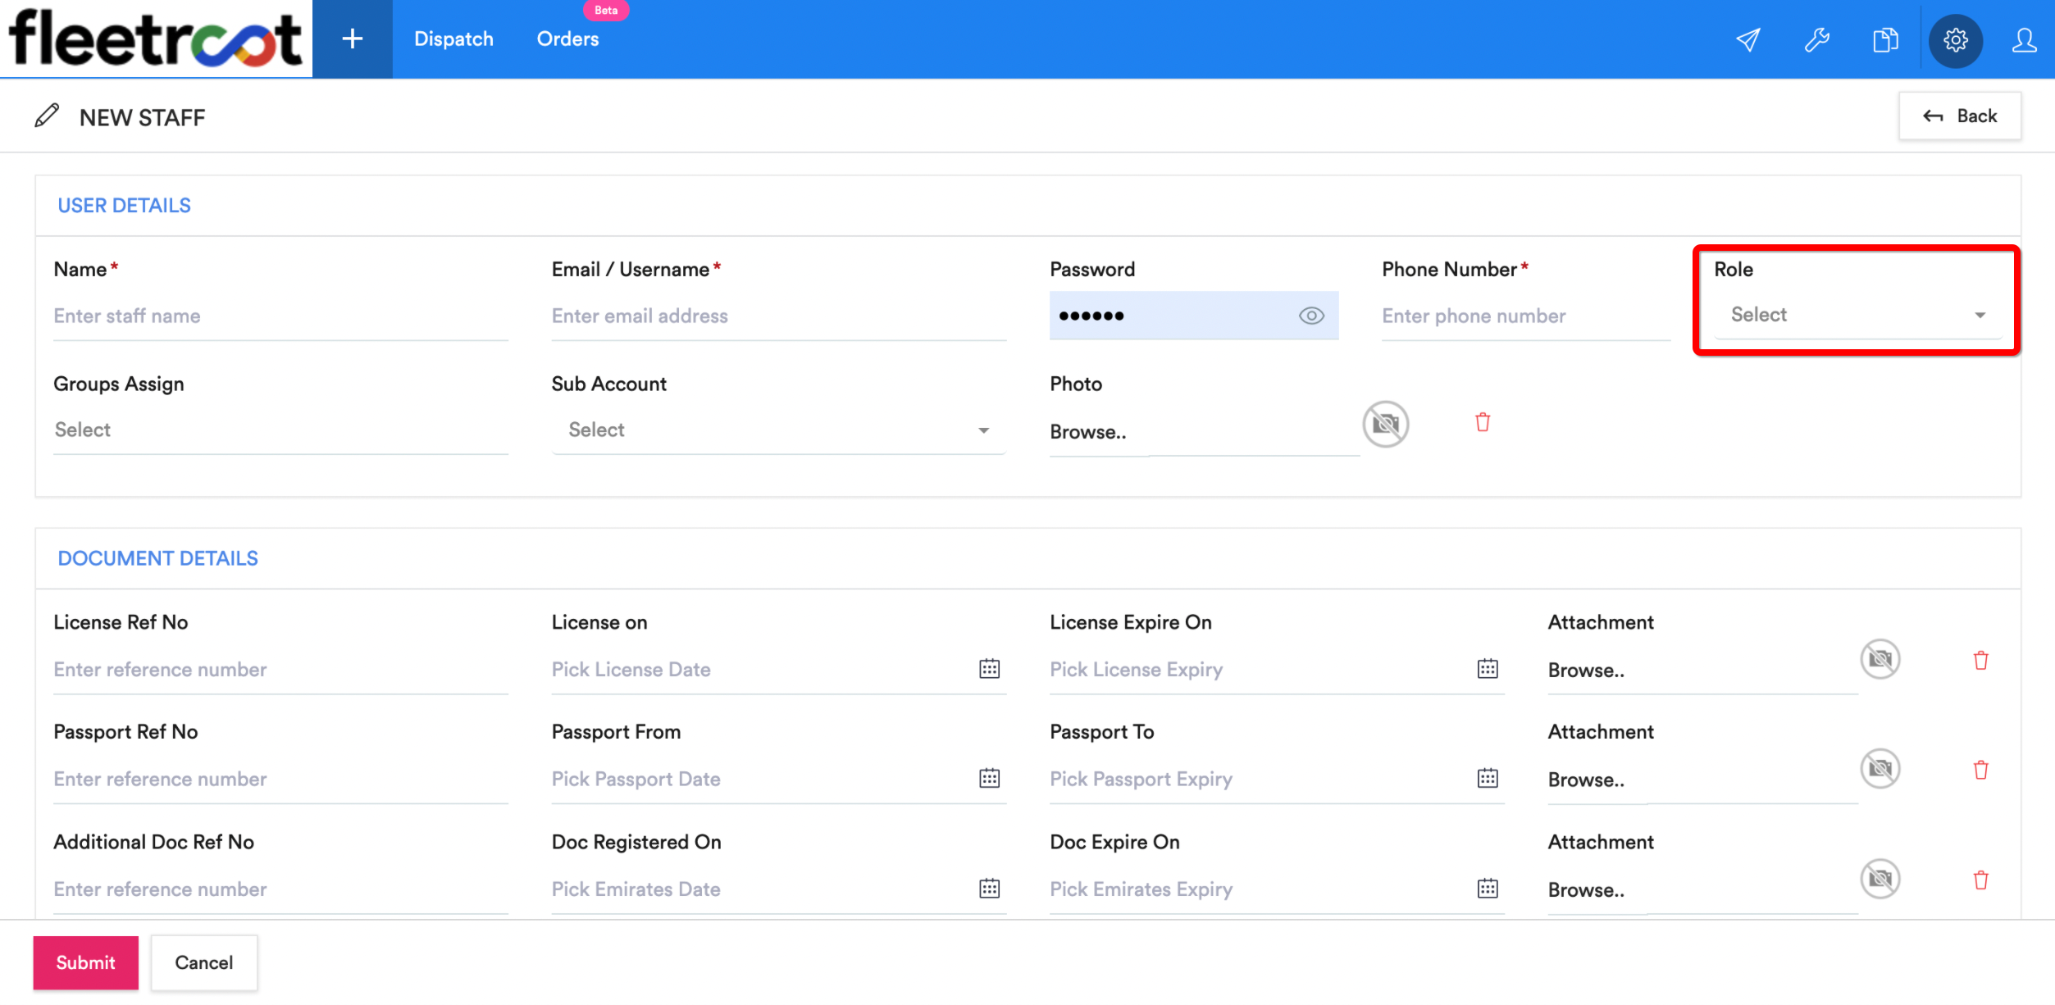Open the settings gear icon
Image resolution: width=2055 pixels, height=1005 pixels.
(1955, 39)
